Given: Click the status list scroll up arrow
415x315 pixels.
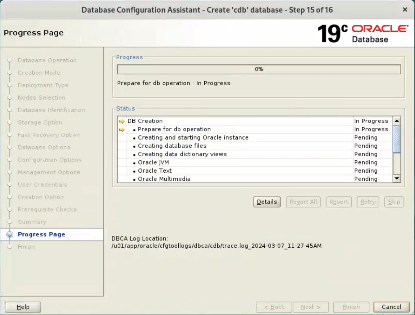Looking at the screenshot, I should pyautogui.click(x=396, y=121).
